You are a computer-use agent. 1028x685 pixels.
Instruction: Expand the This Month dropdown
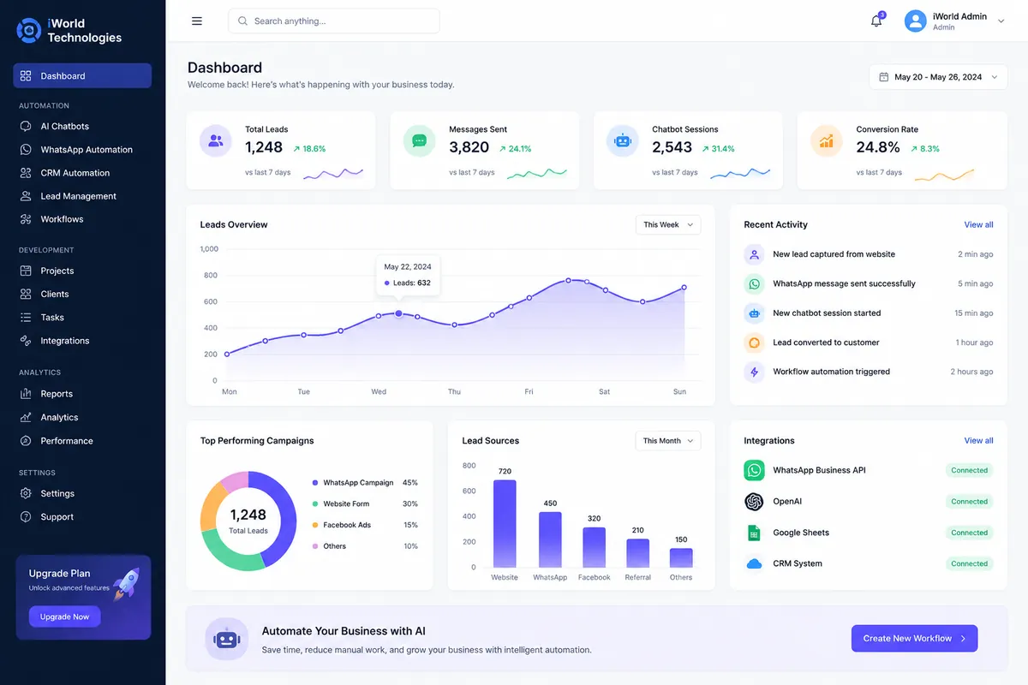(x=668, y=441)
